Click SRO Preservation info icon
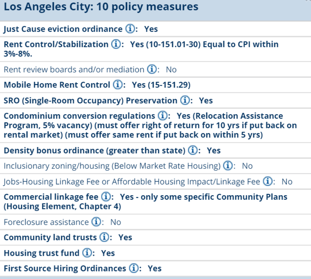This screenshot has width=311, height=279. pos(185,100)
